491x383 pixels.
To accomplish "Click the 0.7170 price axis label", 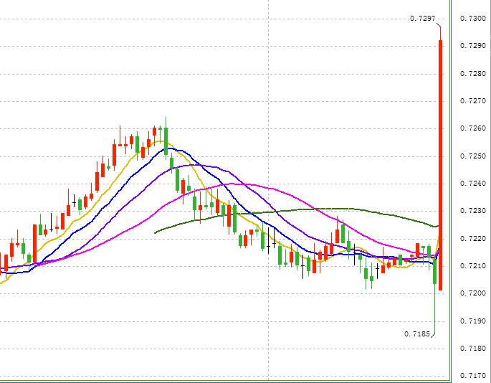I will click(473, 376).
